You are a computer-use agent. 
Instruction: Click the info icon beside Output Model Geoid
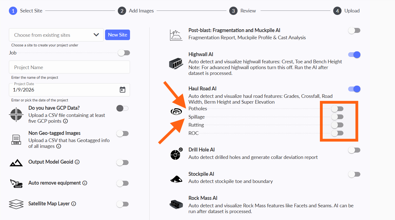pyautogui.click(x=77, y=162)
